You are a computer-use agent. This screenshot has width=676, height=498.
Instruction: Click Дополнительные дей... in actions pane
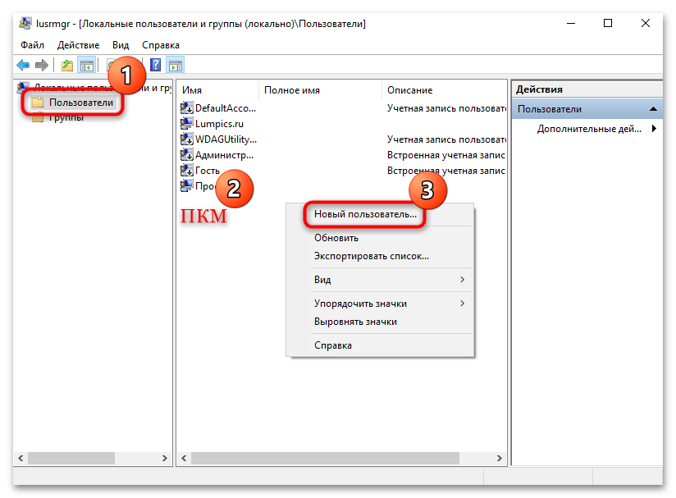589,129
